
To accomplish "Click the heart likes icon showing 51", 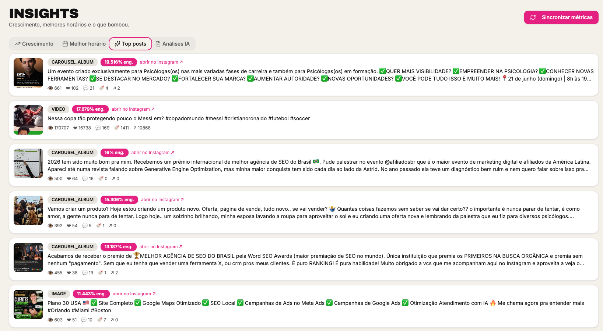I will pyautogui.click(x=69, y=320).
